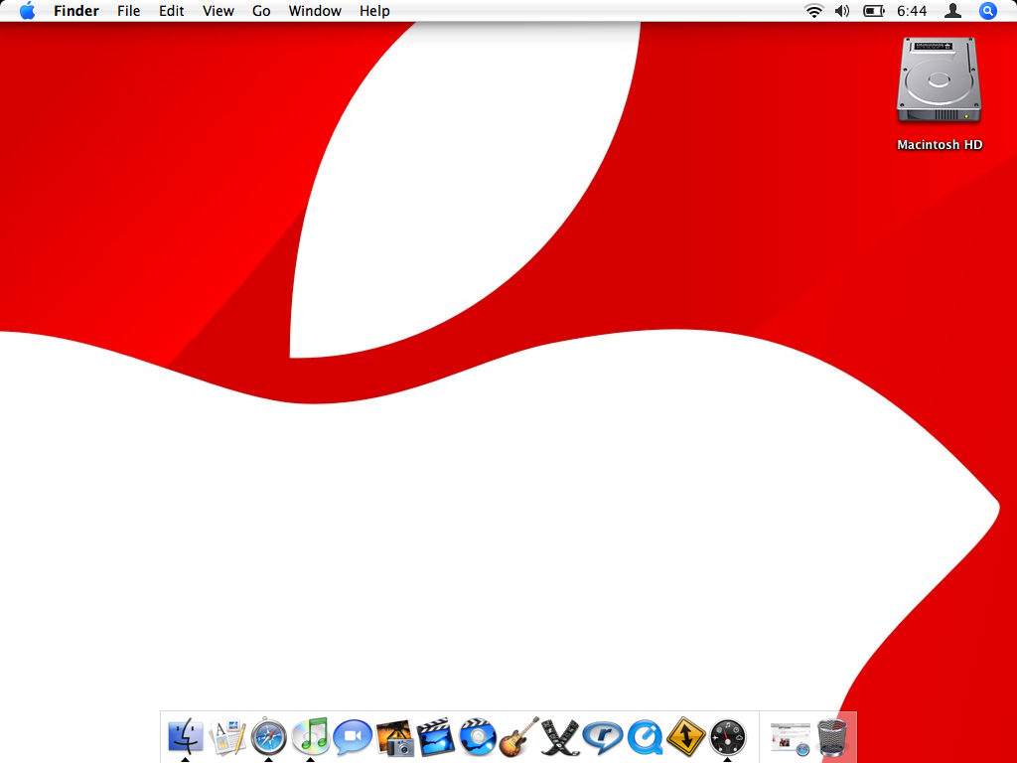Open yellow road-sign arrows app icon
Viewport: 1017px width, 763px height.
click(685, 736)
